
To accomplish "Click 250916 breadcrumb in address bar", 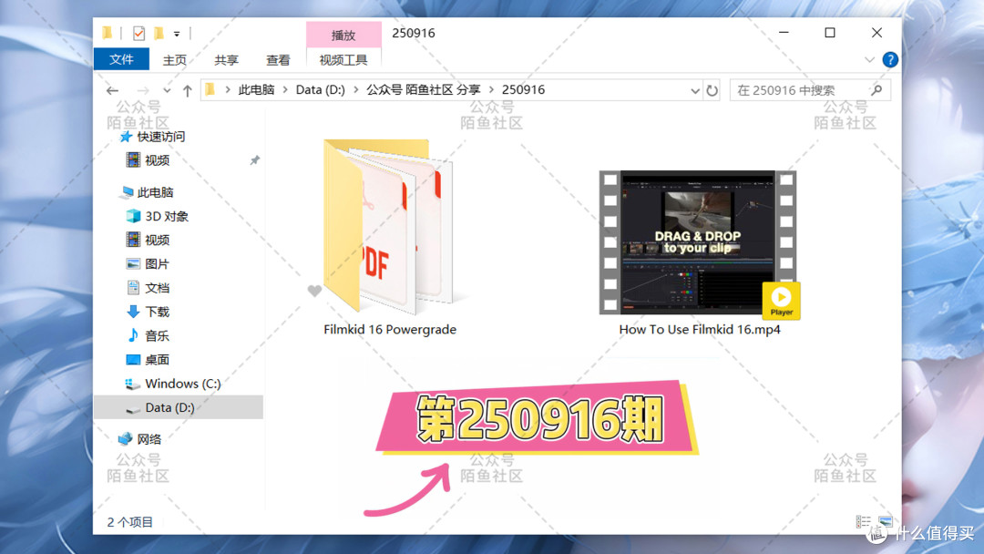I will pyautogui.click(x=523, y=89).
